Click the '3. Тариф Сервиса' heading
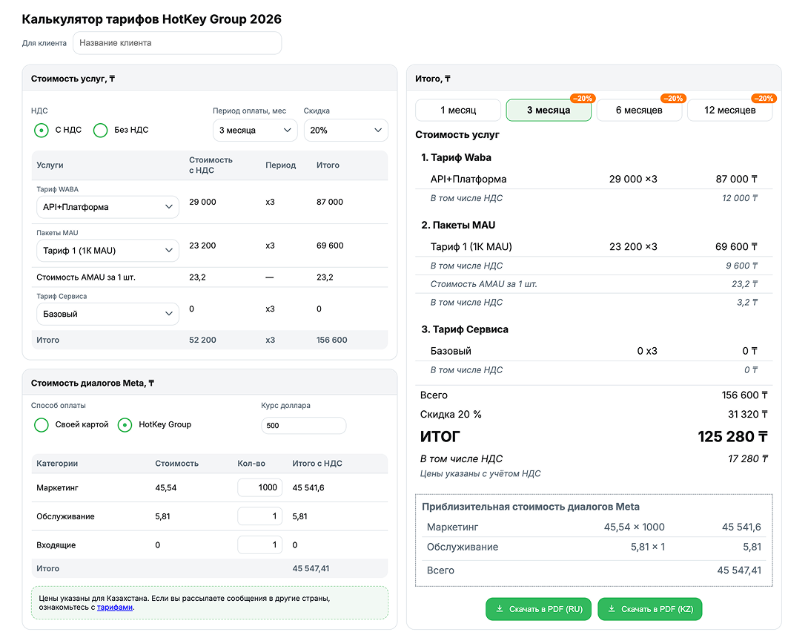This screenshot has height=635, width=808. click(x=465, y=329)
